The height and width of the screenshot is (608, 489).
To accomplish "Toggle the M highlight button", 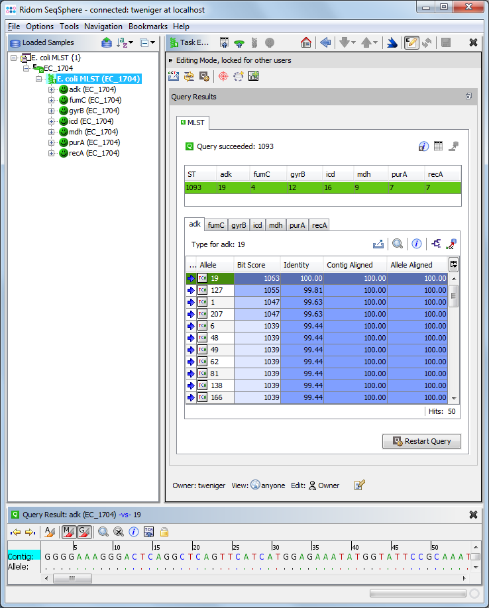I will pos(68,531).
